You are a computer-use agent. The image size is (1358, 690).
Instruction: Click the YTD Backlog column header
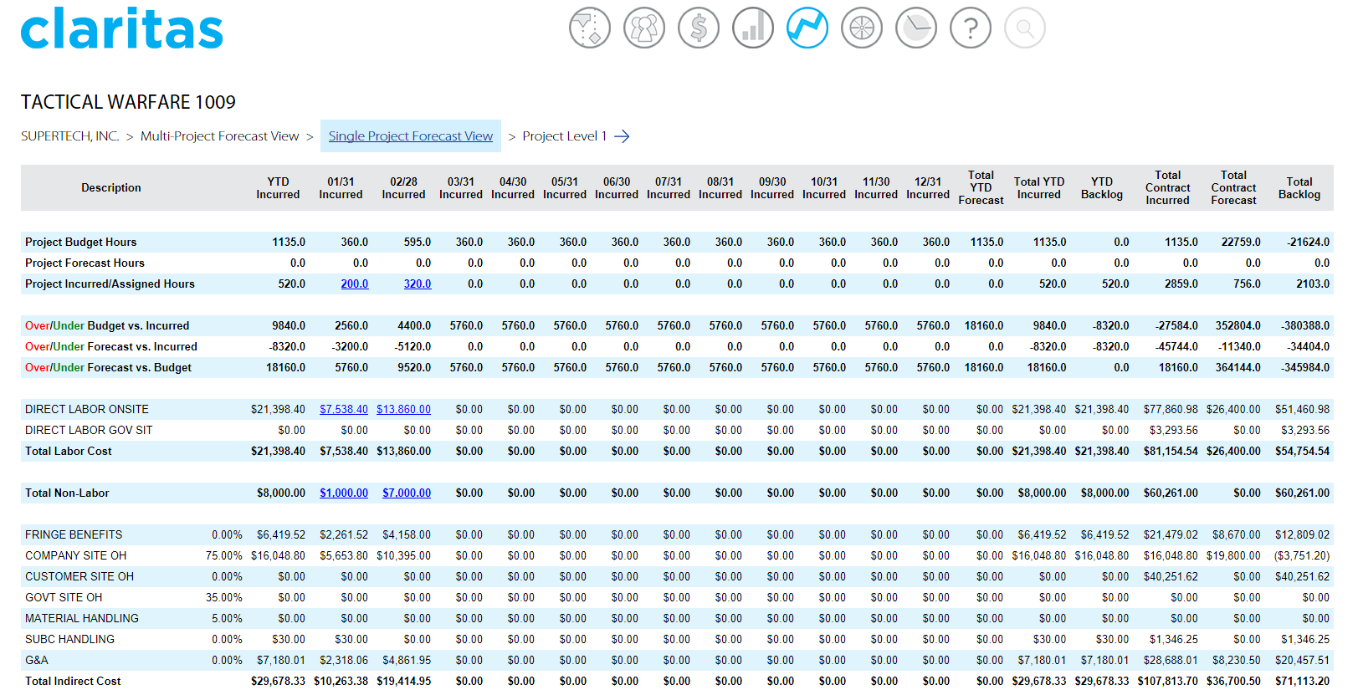click(x=1102, y=188)
